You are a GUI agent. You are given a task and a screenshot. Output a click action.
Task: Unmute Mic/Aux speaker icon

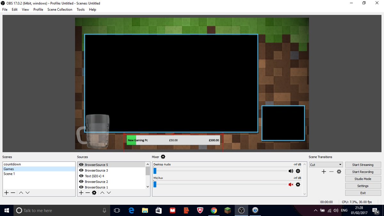pyautogui.click(x=291, y=185)
